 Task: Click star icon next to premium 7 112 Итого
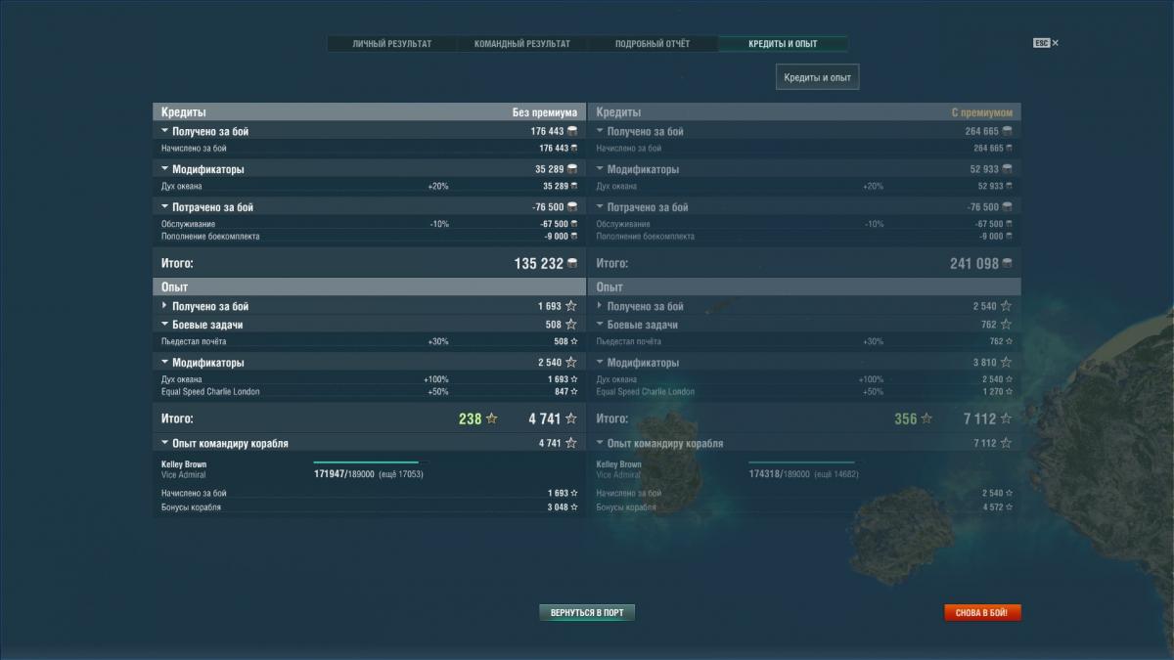[x=1007, y=418]
